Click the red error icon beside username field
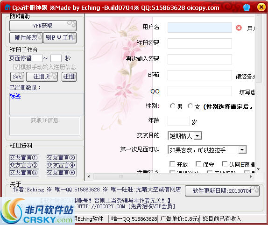 239,28
